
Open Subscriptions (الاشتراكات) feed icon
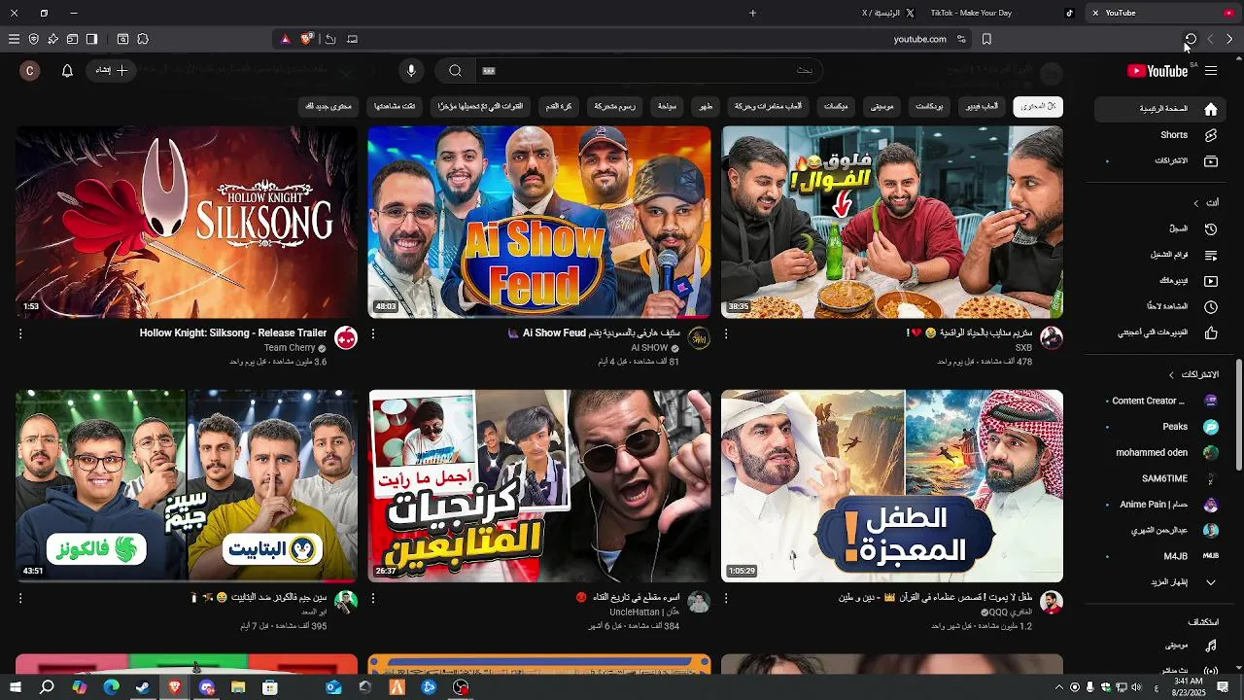click(1211, 161)
